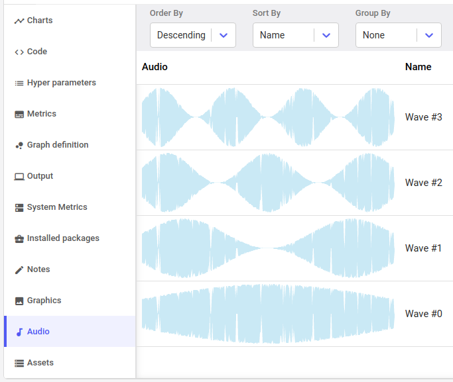Click the Installed packages briefcase icon

click(x=19, y=239)
